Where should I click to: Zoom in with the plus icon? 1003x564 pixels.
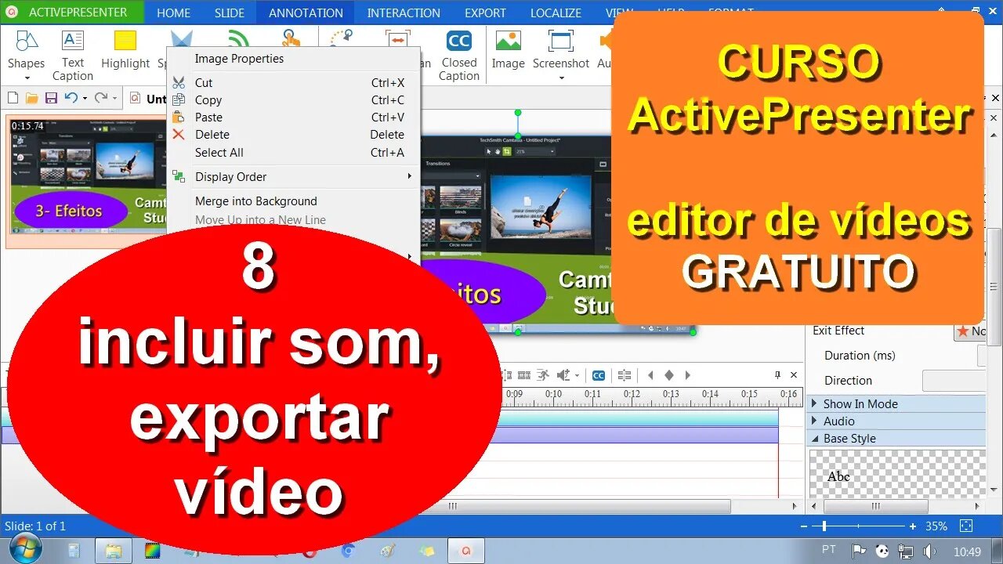tap(913, 526)
